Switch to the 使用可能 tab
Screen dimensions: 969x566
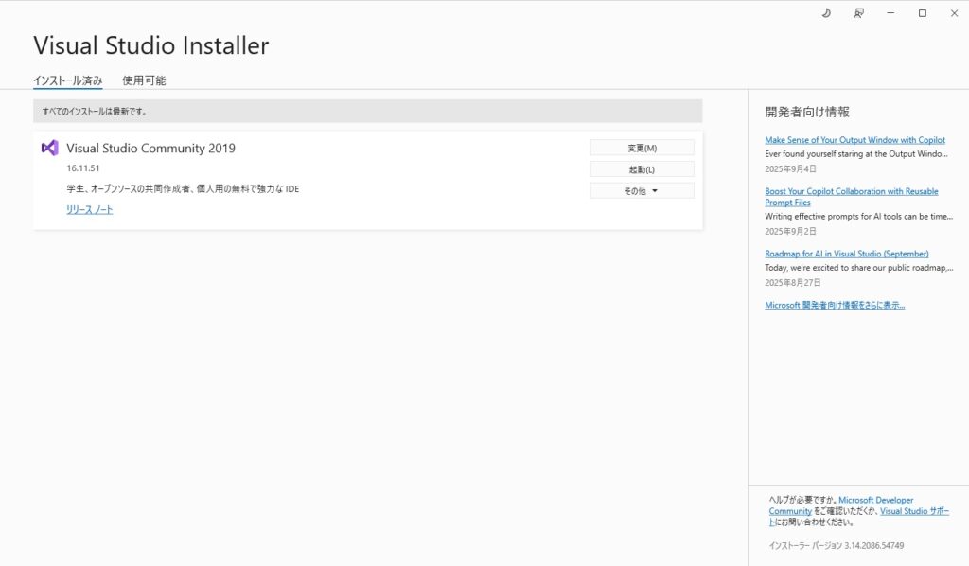click(144, 80)
